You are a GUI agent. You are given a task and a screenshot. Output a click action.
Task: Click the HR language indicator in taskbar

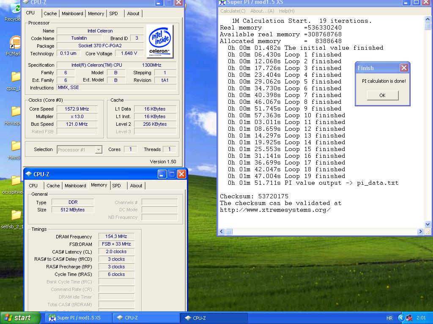pyautogui.click(x=389, y=318)
